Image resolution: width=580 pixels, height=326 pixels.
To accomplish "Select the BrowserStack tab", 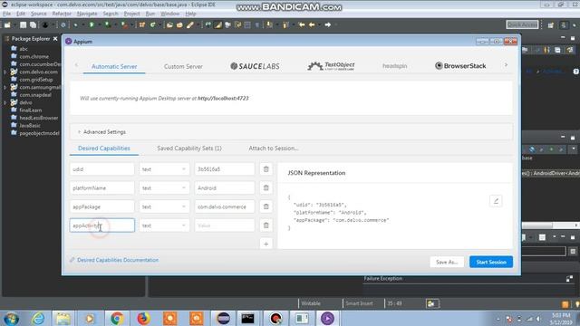I will tap(460, 66).
